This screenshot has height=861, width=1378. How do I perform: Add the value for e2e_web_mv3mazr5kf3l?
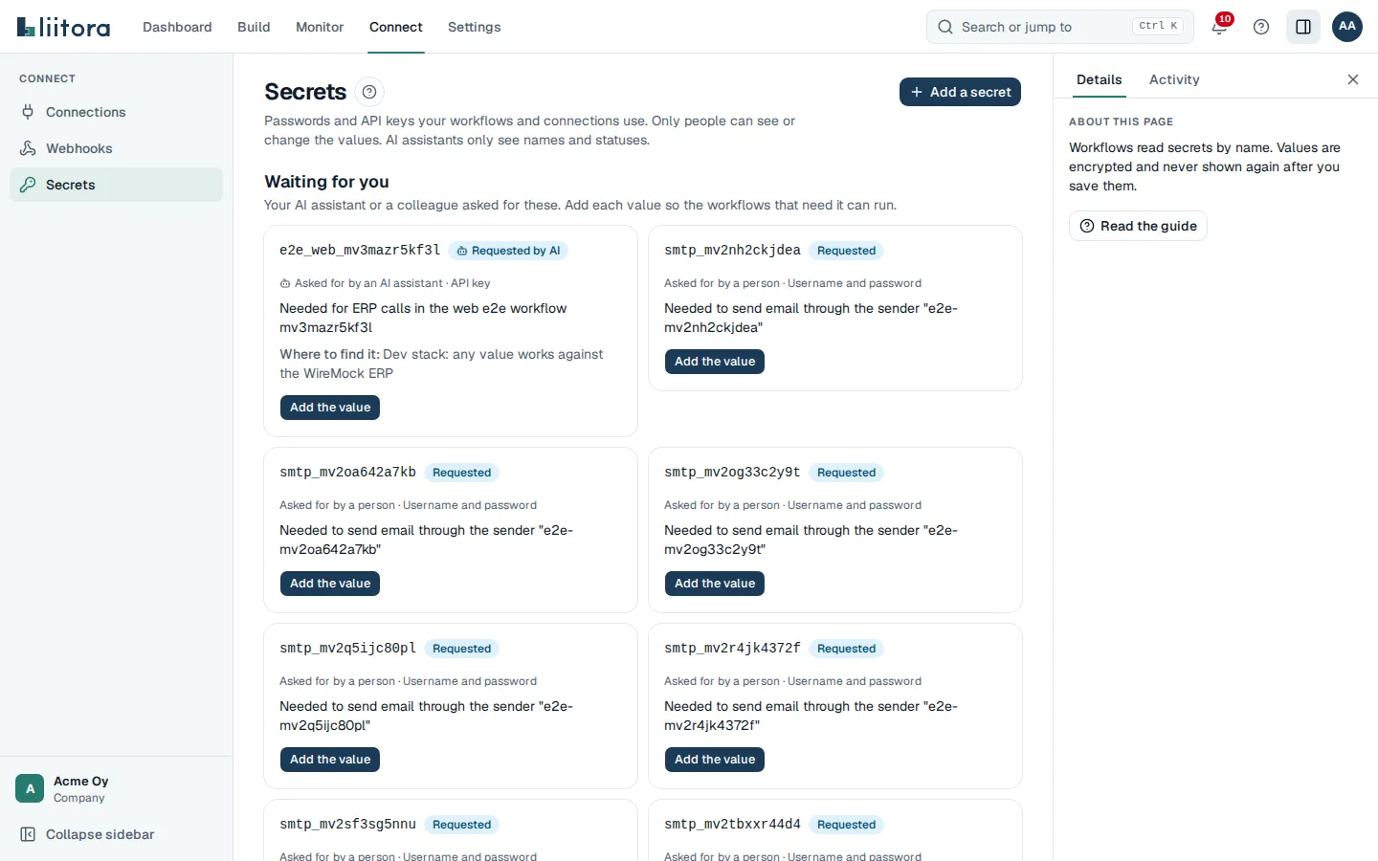(x=330, y=408)
